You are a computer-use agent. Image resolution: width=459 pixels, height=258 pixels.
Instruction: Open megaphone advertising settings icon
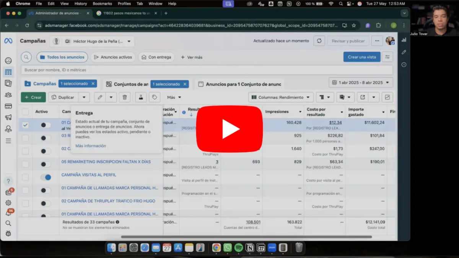click(x=8, y=118)
